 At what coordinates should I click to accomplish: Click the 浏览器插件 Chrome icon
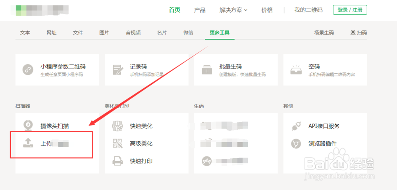295,144
